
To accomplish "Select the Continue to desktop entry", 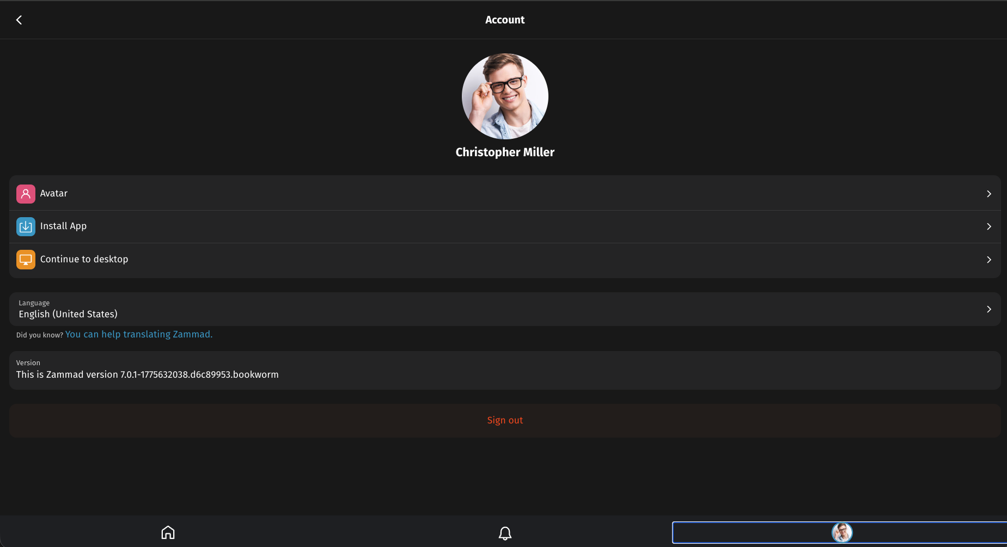I will point(84,260).
